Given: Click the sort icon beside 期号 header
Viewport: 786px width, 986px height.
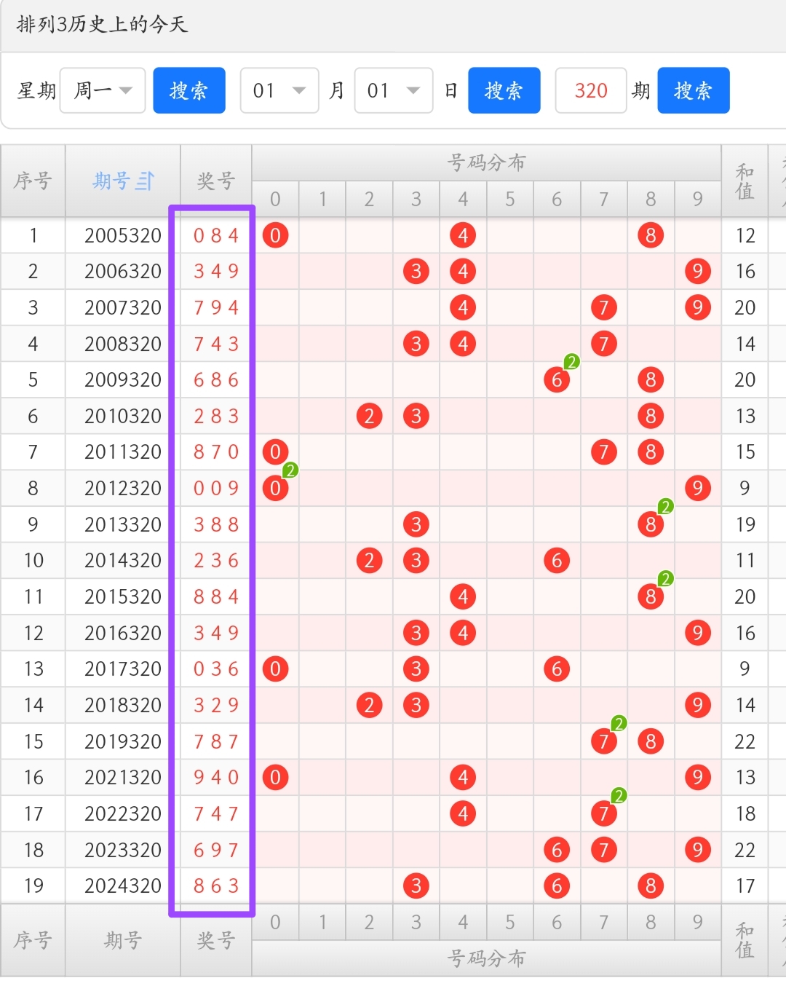Looking at the screenshot, I should (x=145, y=181).
